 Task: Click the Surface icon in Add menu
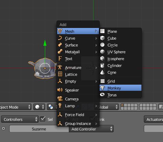click(x=60, y=45)
